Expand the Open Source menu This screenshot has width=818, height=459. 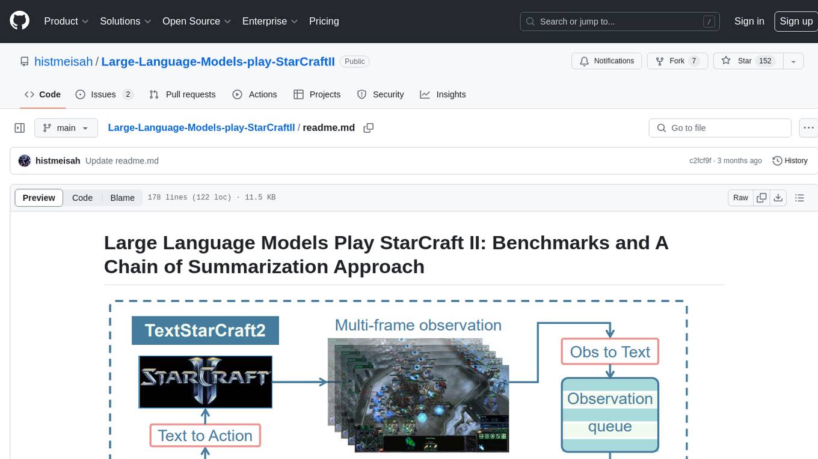pos(197,21)
